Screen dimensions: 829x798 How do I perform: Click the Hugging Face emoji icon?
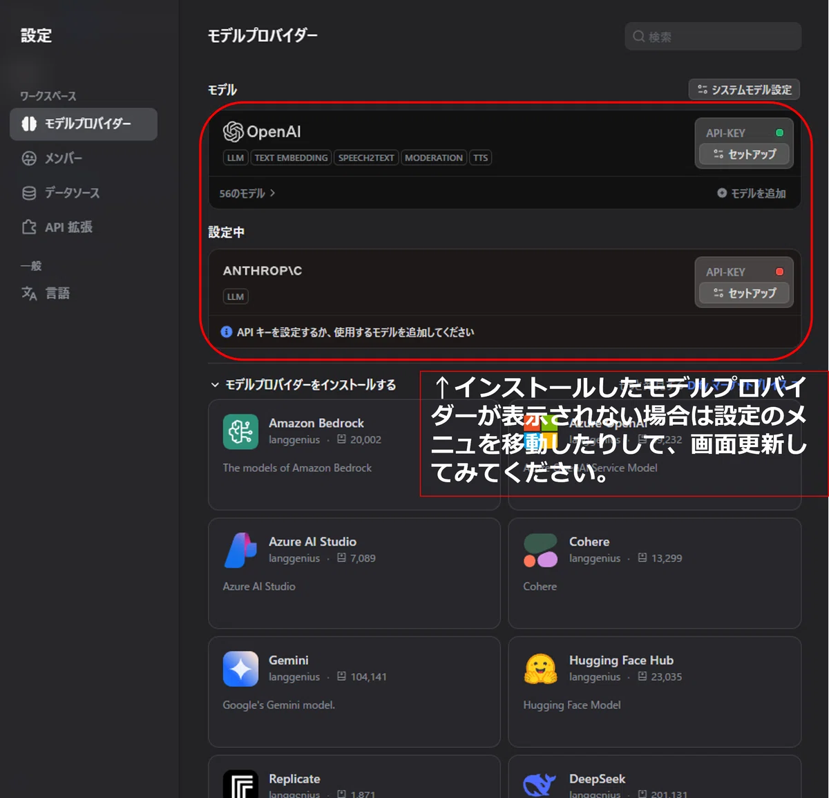tap(541, 669)
